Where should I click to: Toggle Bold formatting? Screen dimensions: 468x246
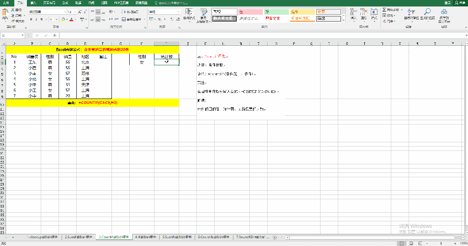point(31,19)
